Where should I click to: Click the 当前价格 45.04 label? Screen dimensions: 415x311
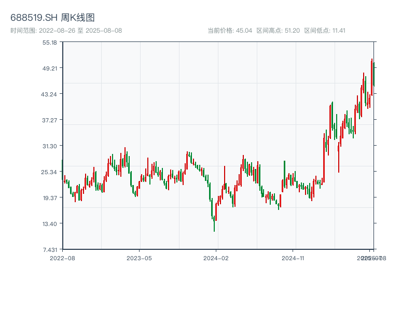(x=230, y=31)
